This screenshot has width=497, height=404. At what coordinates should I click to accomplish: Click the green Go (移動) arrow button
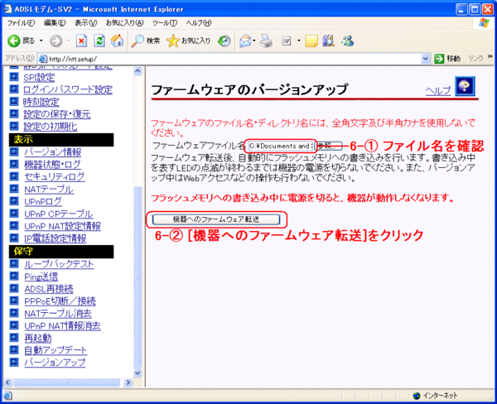coord(439,59)
